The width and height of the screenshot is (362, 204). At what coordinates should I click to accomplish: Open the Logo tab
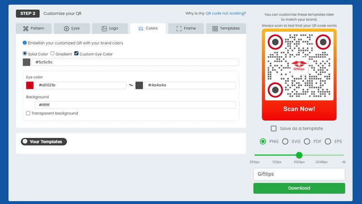110,29
